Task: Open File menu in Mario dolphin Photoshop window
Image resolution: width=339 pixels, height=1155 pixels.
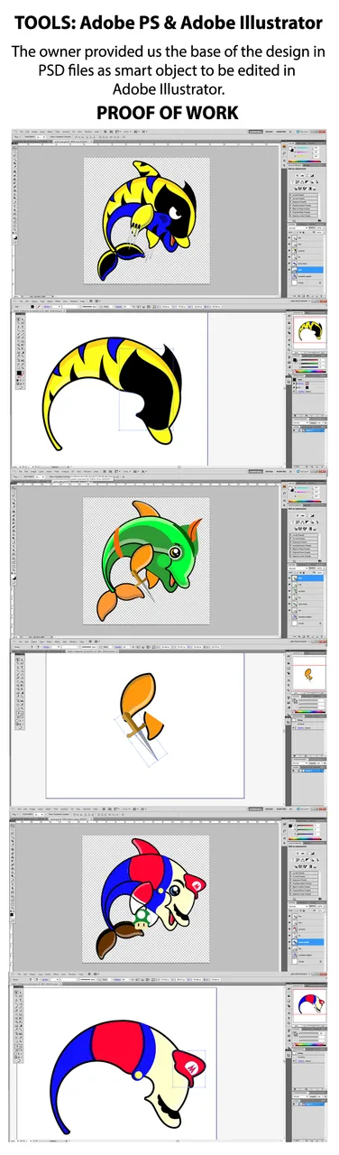Action: point(20,808)
